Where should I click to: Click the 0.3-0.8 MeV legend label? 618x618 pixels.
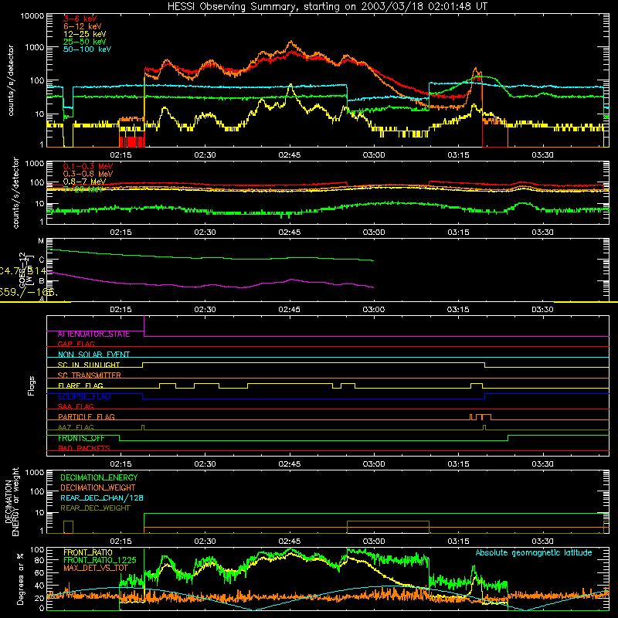[x=88, y=174]
